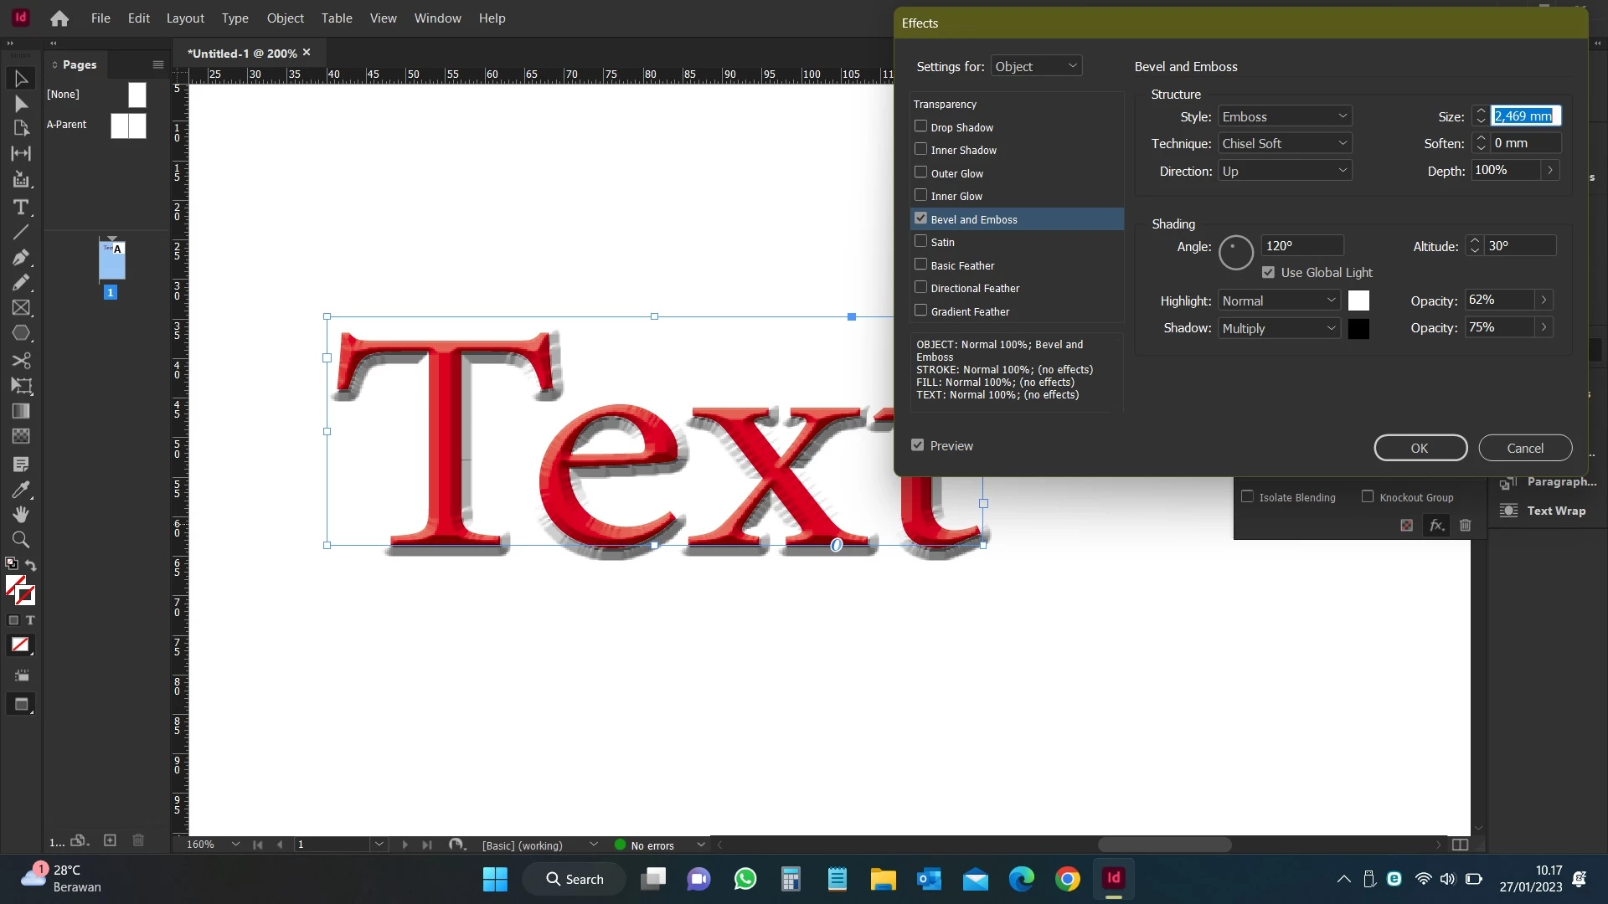This screenshot has height=904, width=1608.
Task: Select the Rectangle Frame tool
Action: (21, 308)
